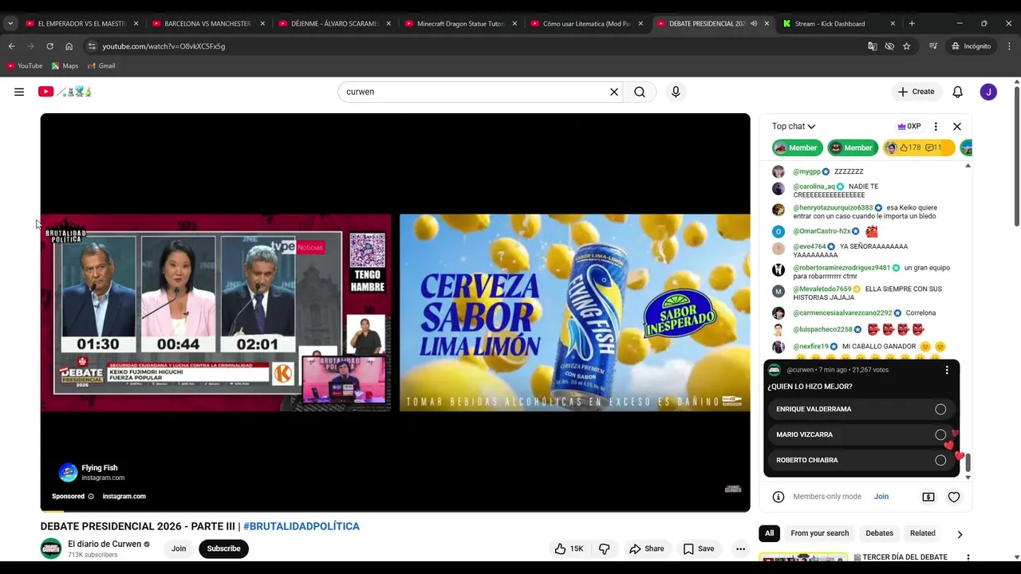Send a heart reaction in chat
This screenshot has height=574, width=1021.
(954, 497)
